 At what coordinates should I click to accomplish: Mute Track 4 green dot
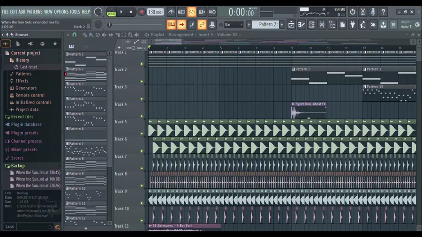tap(142, 116)
